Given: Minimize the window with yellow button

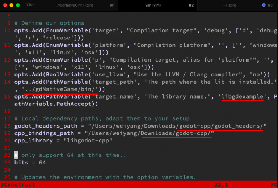Looking at the screenshot, I should pyautogui.click(x=12, y=5).
